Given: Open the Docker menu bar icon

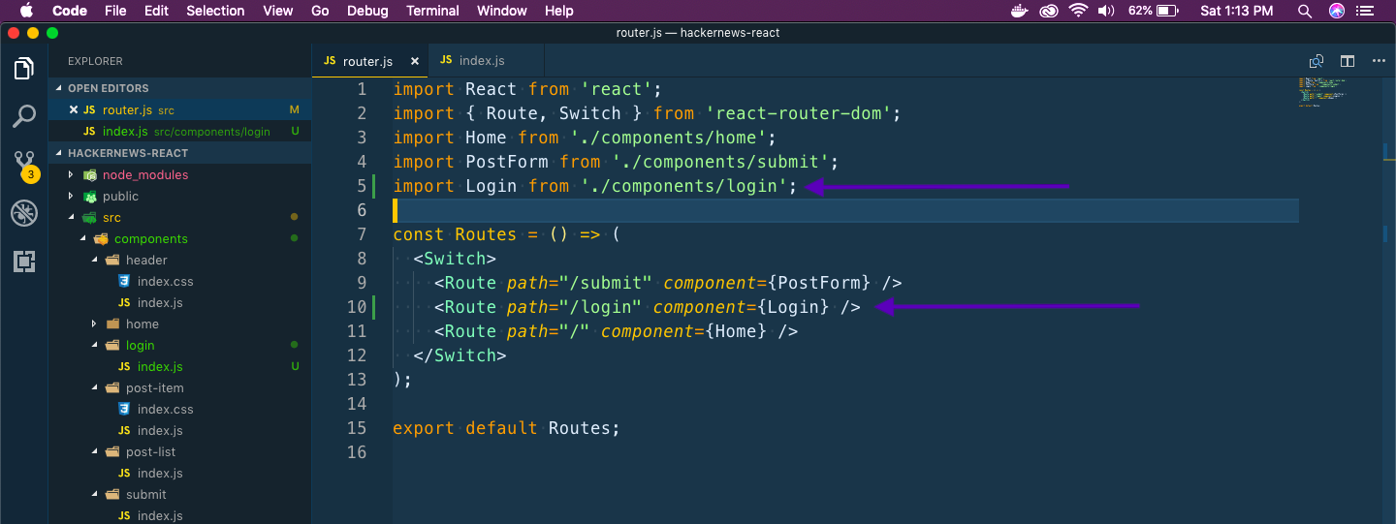Looking at the screenshot, I should [1018, 11].
